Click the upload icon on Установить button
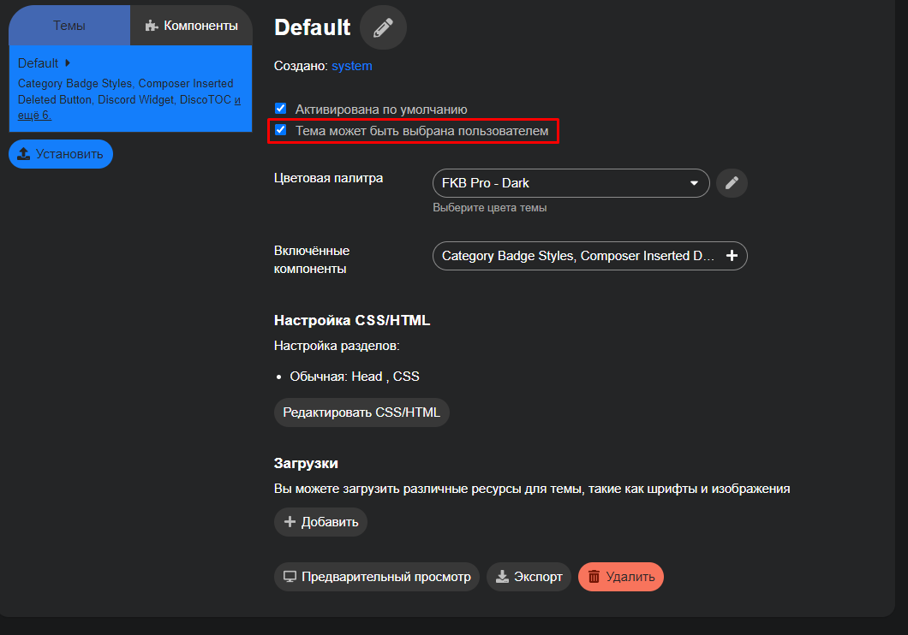Image resolution: width=908 pixels, height=635 pixels. point(24,154)
